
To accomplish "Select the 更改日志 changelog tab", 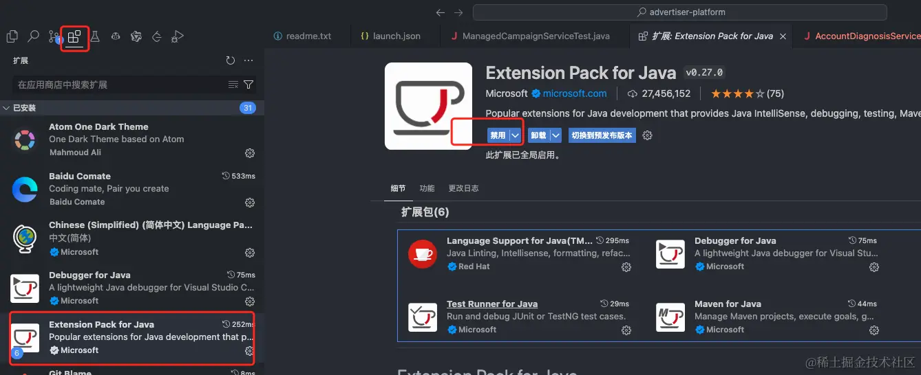I will (x=463, y=188).
